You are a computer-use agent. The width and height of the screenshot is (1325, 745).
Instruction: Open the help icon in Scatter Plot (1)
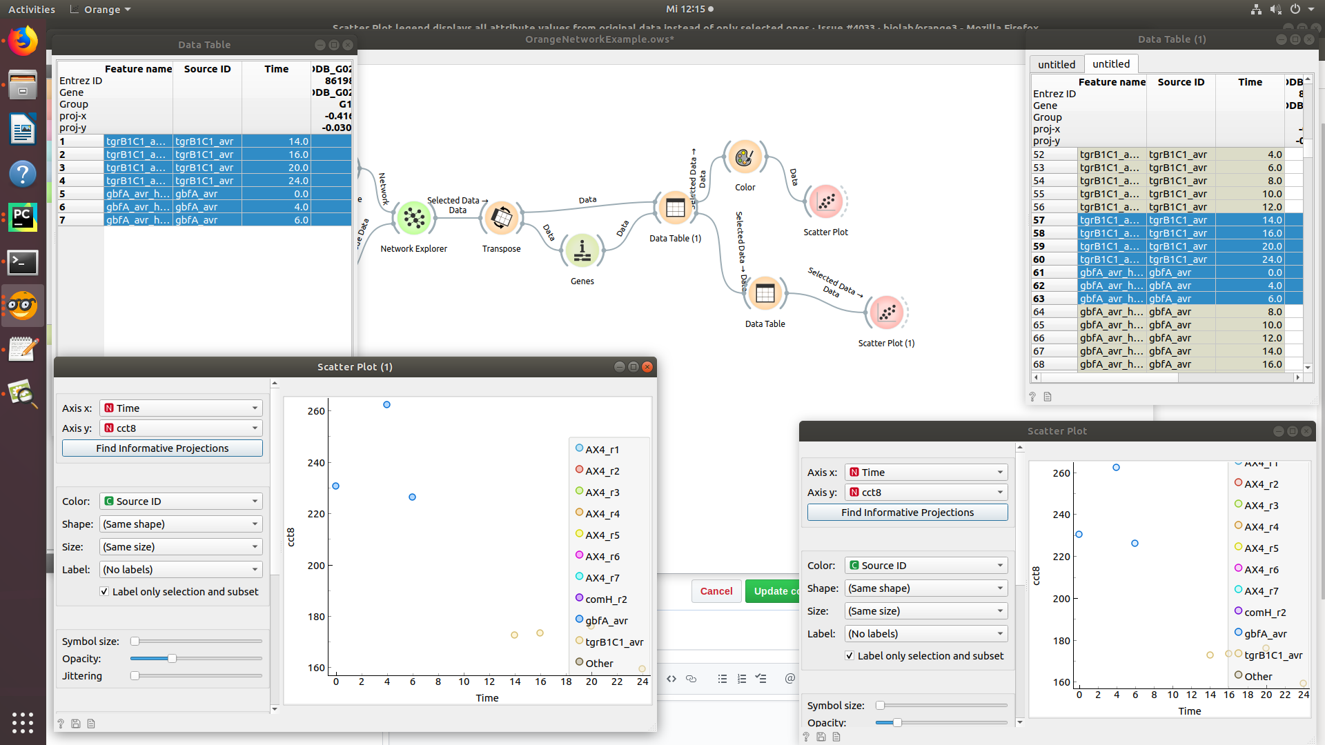61,723
